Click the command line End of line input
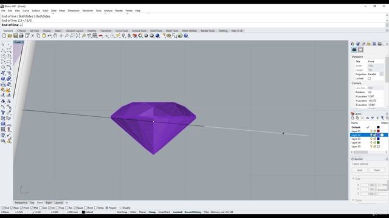 coord(193,25)
